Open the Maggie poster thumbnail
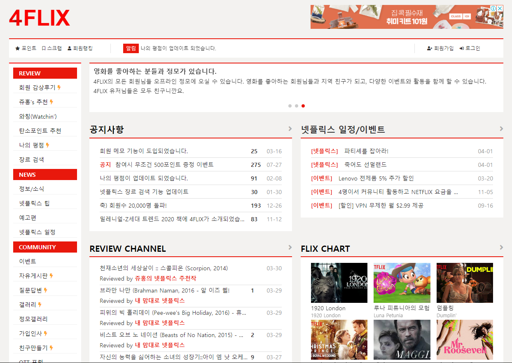Viewport: 512px width, 363px height. point(402,340)
